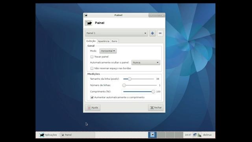252x142 pixels.
Task: Open the auto-hide Nunca dropdown
Action: point(146,62)
